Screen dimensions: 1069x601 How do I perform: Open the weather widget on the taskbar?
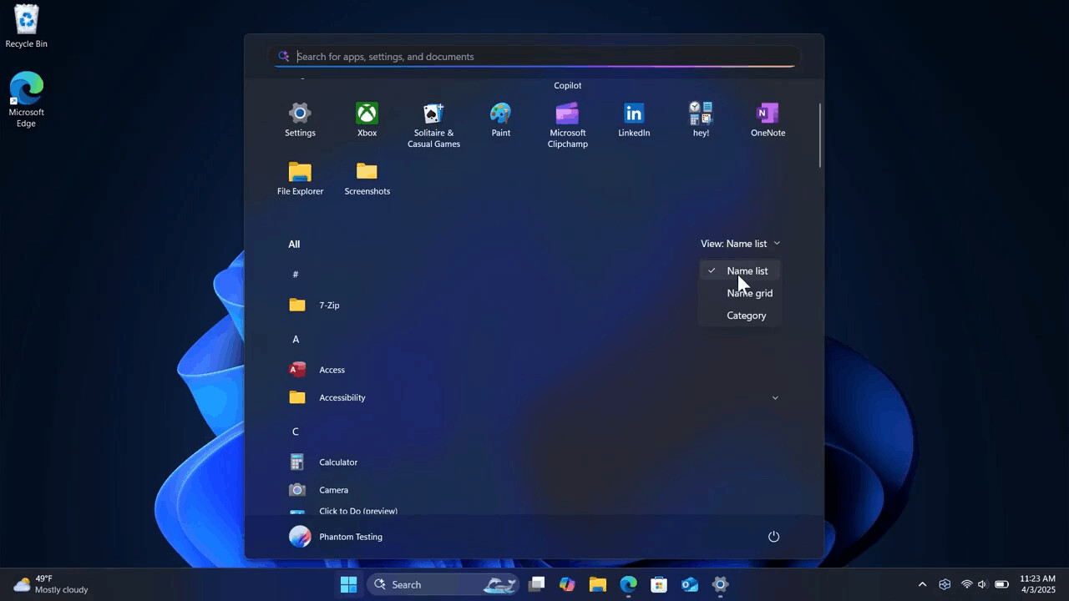pos(51,584)
